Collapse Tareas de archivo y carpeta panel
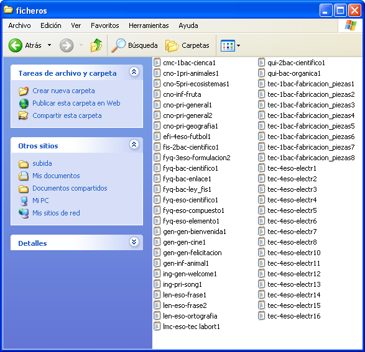The image size is (365, 352). click(x=134, y=72)
